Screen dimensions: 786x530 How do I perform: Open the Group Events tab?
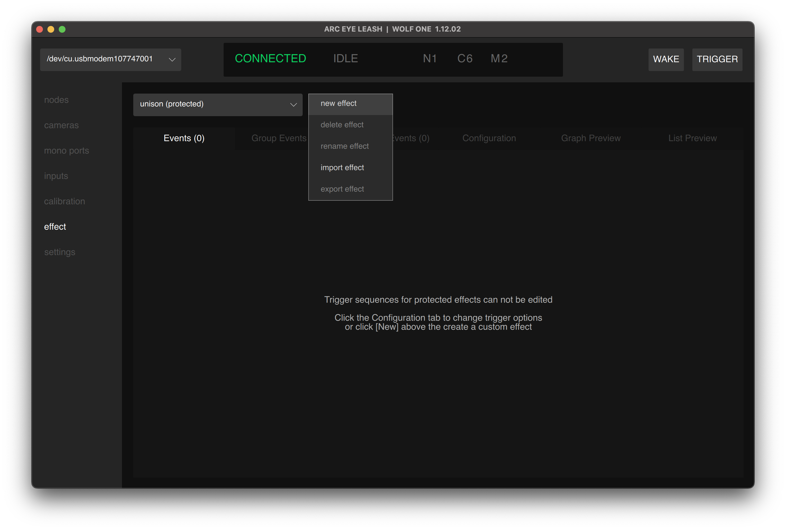[x=278, y=138]
